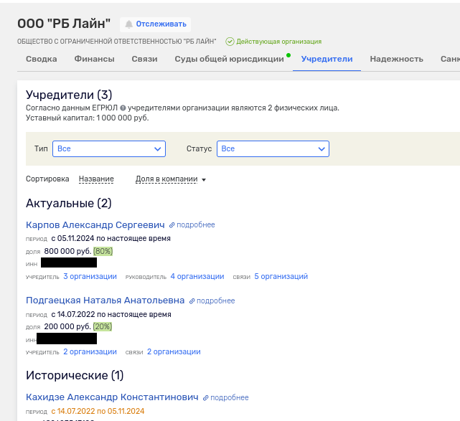Viewport: 460px width, 421px height.
Task: Click the ЕГРЮЛ info question icon
Action: coord(123,108)
